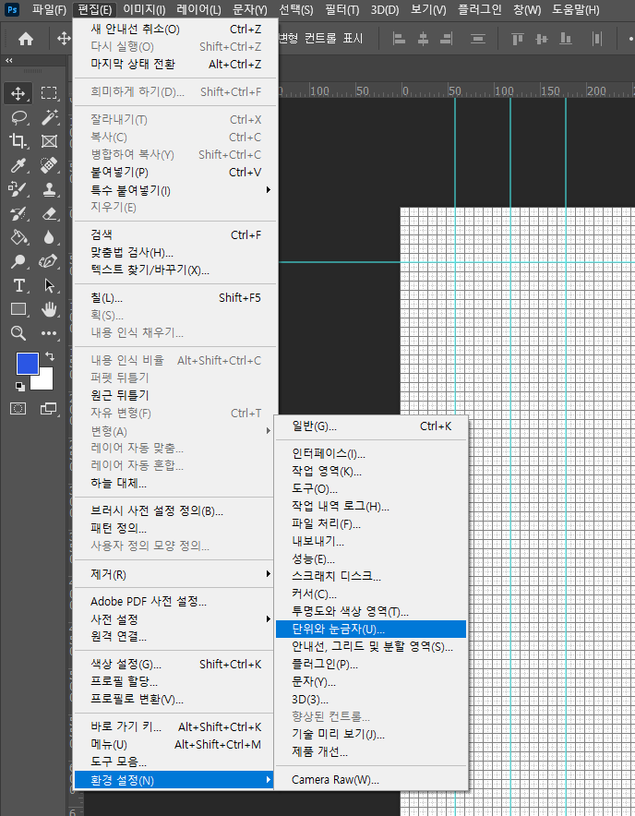The width and height of the screenshot is (635, 816).
Task: Select the History Brush tool
Action: point(18,213)
